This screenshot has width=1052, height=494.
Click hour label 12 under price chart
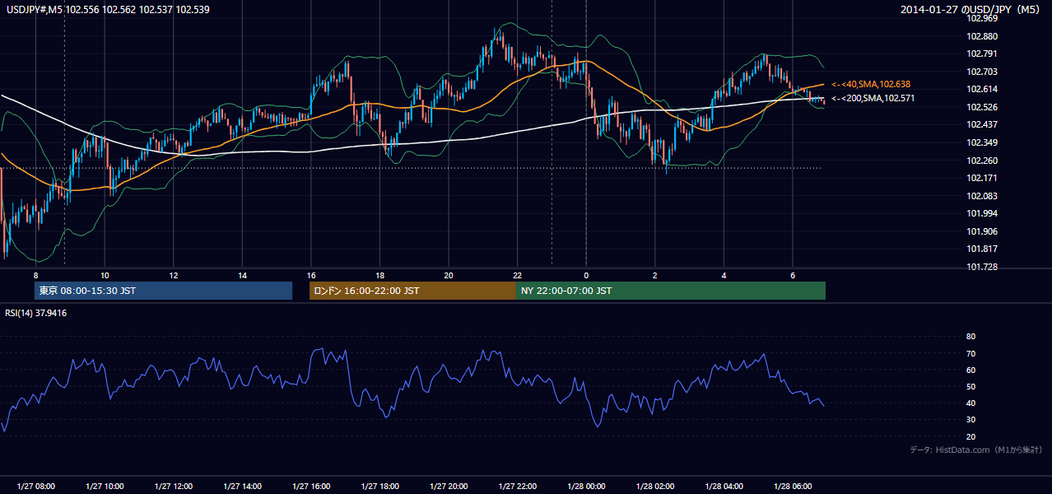click(174, 275)
